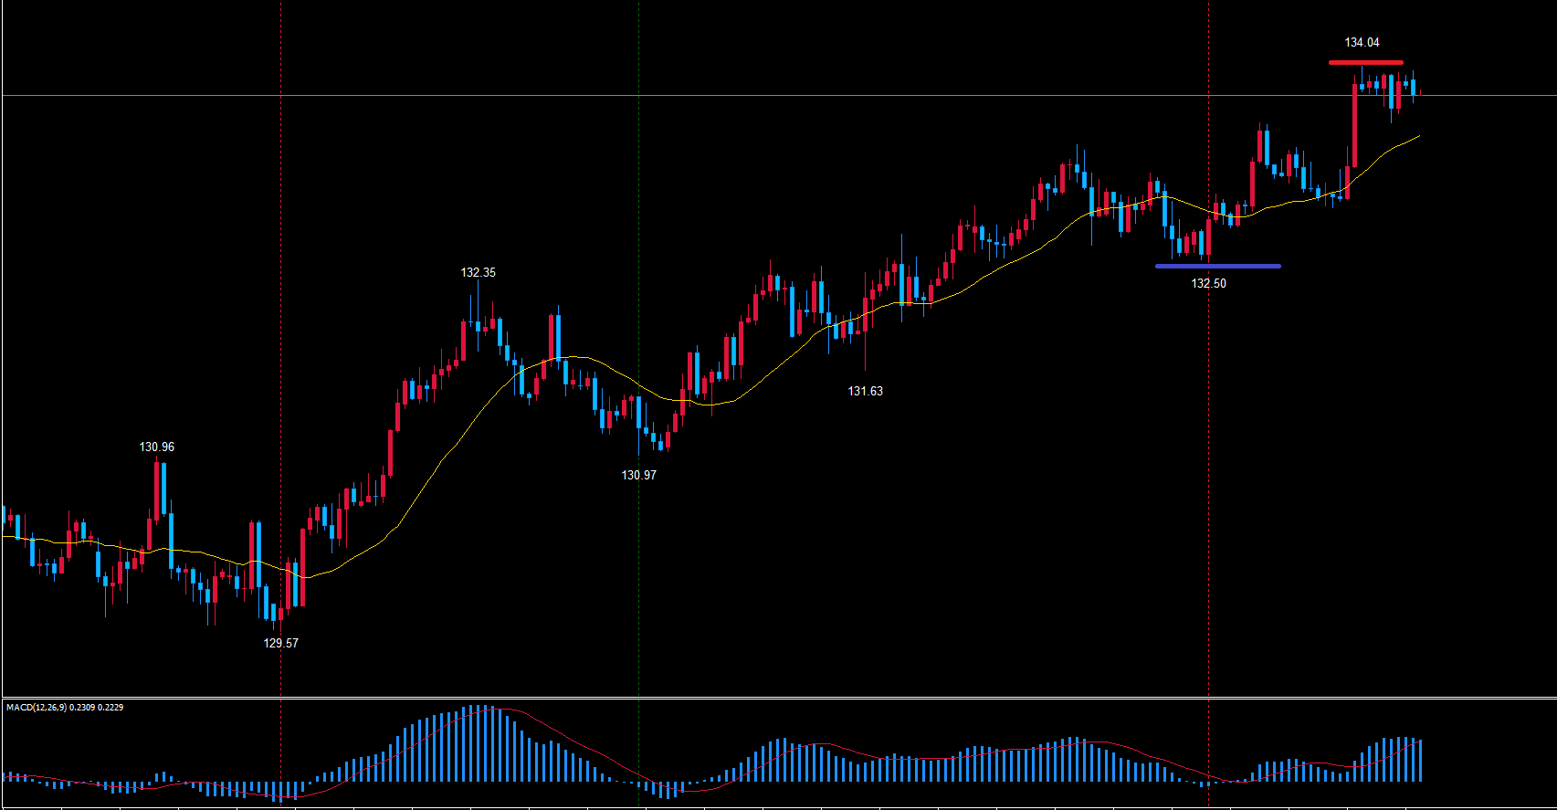Click the 130.97 swing low label

click(x=638, y=476)
